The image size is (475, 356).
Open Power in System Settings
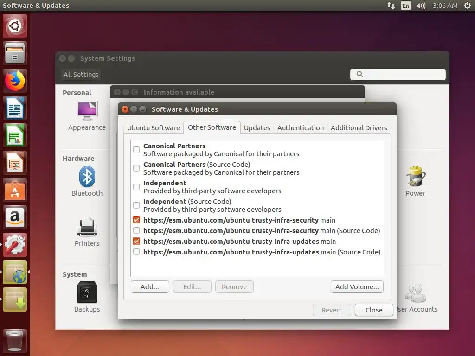point(415,181)
